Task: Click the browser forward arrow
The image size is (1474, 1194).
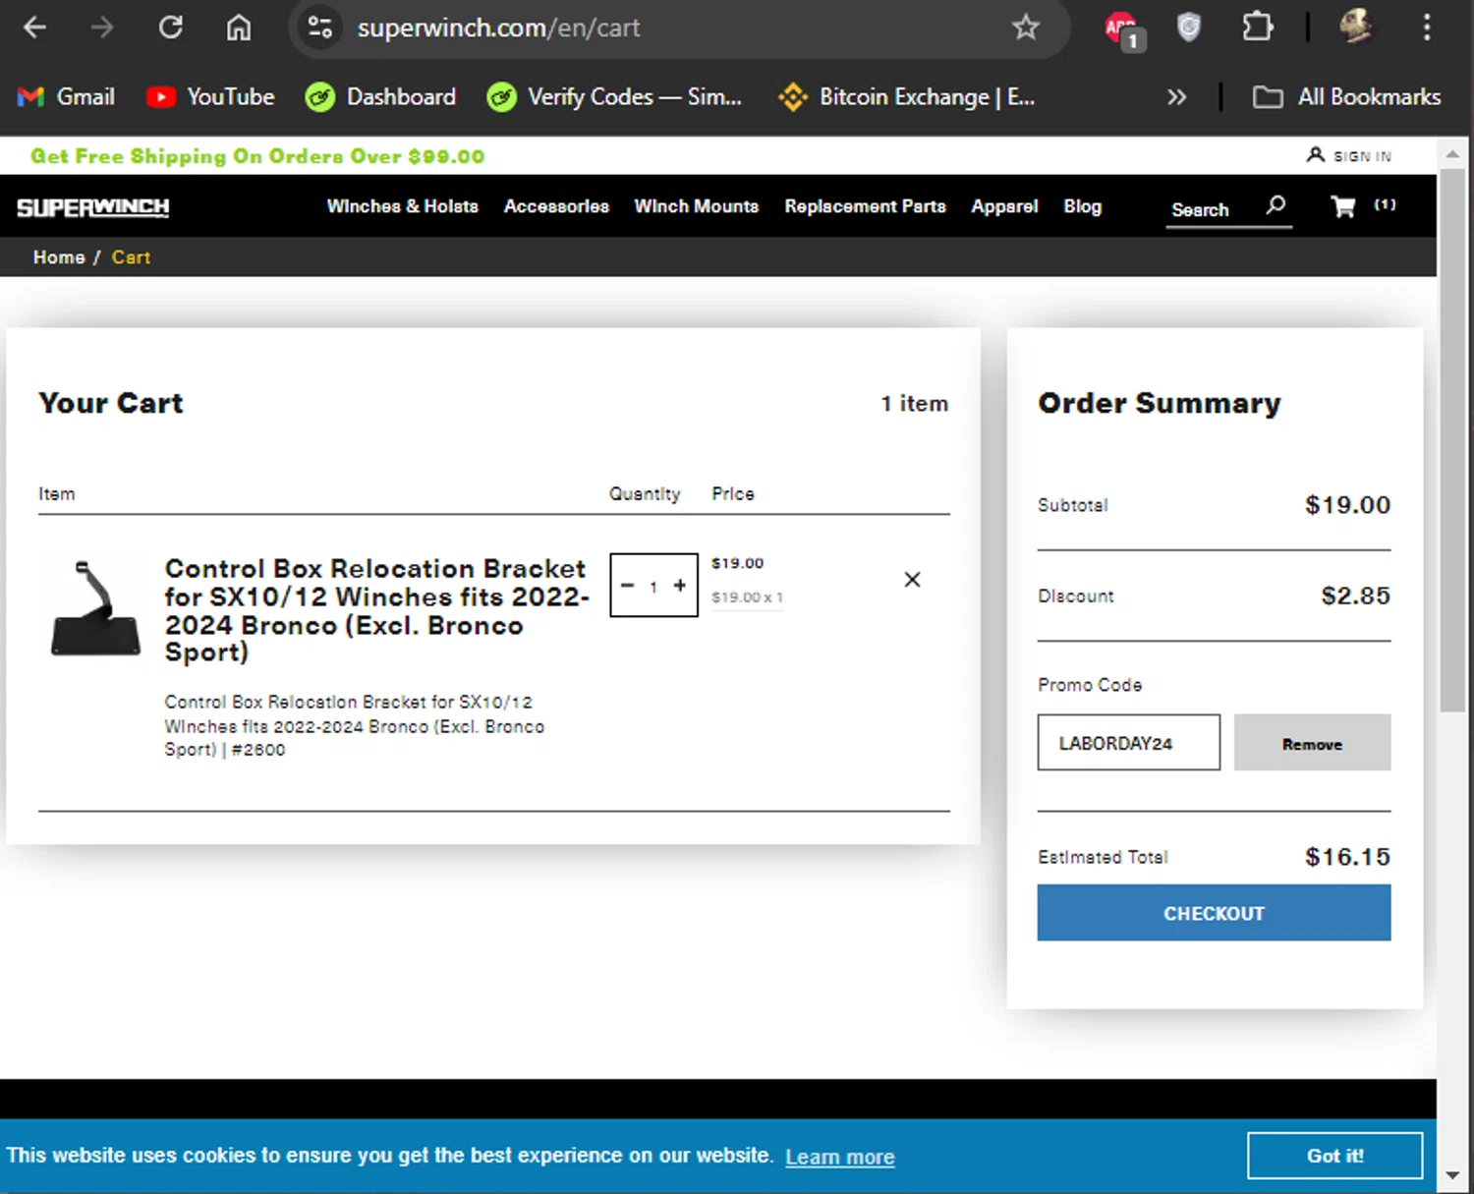Action: (x=102, y=28)
